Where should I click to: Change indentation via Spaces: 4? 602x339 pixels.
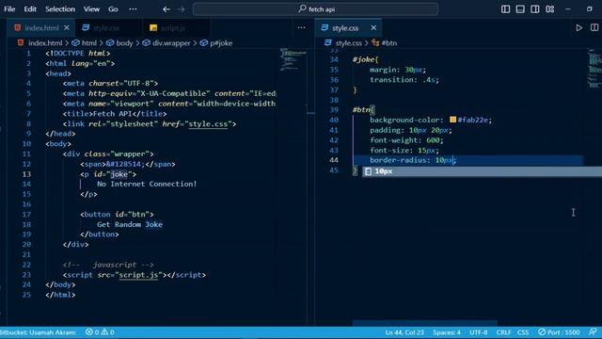point(447,332)
